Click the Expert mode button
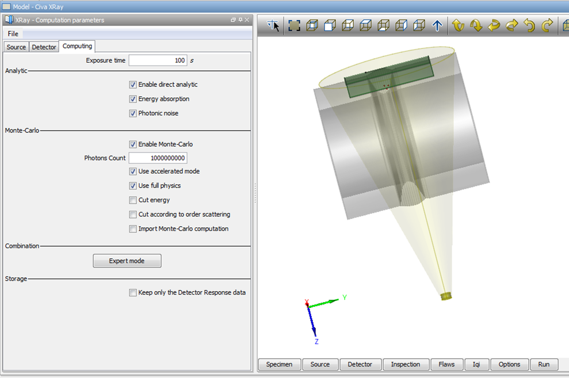The image size is (569, 378). pos(127,261)
